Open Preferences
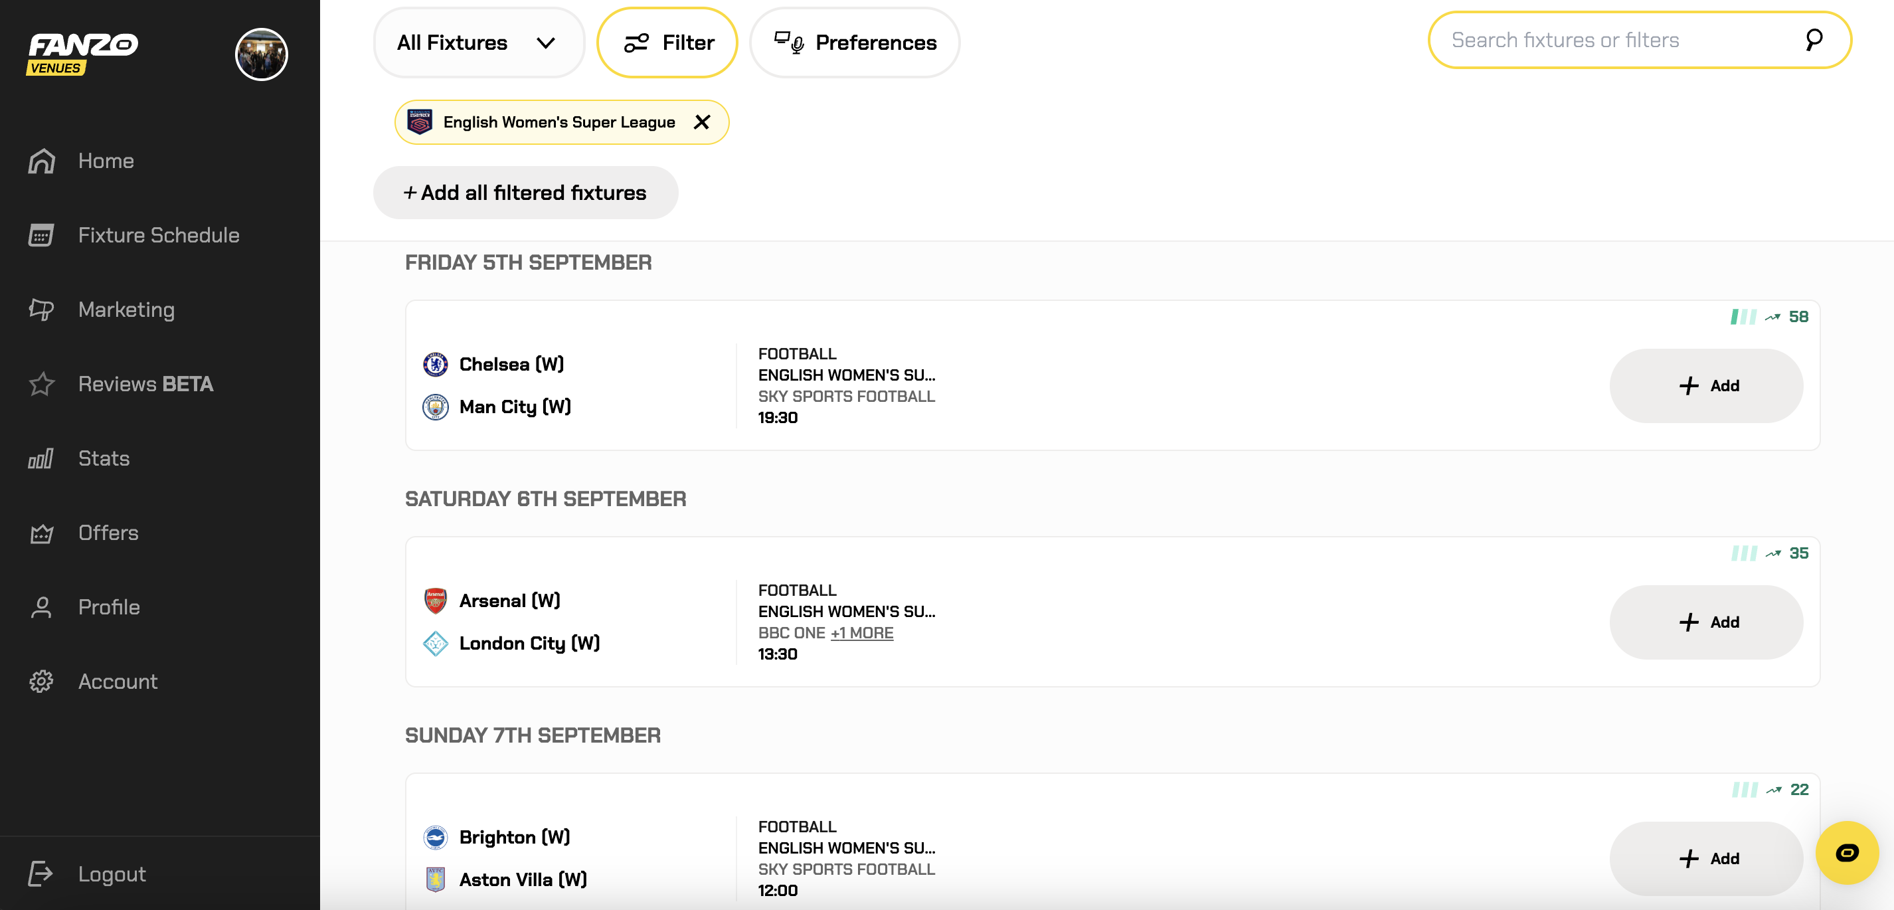1894x910 pixels. 855,43
